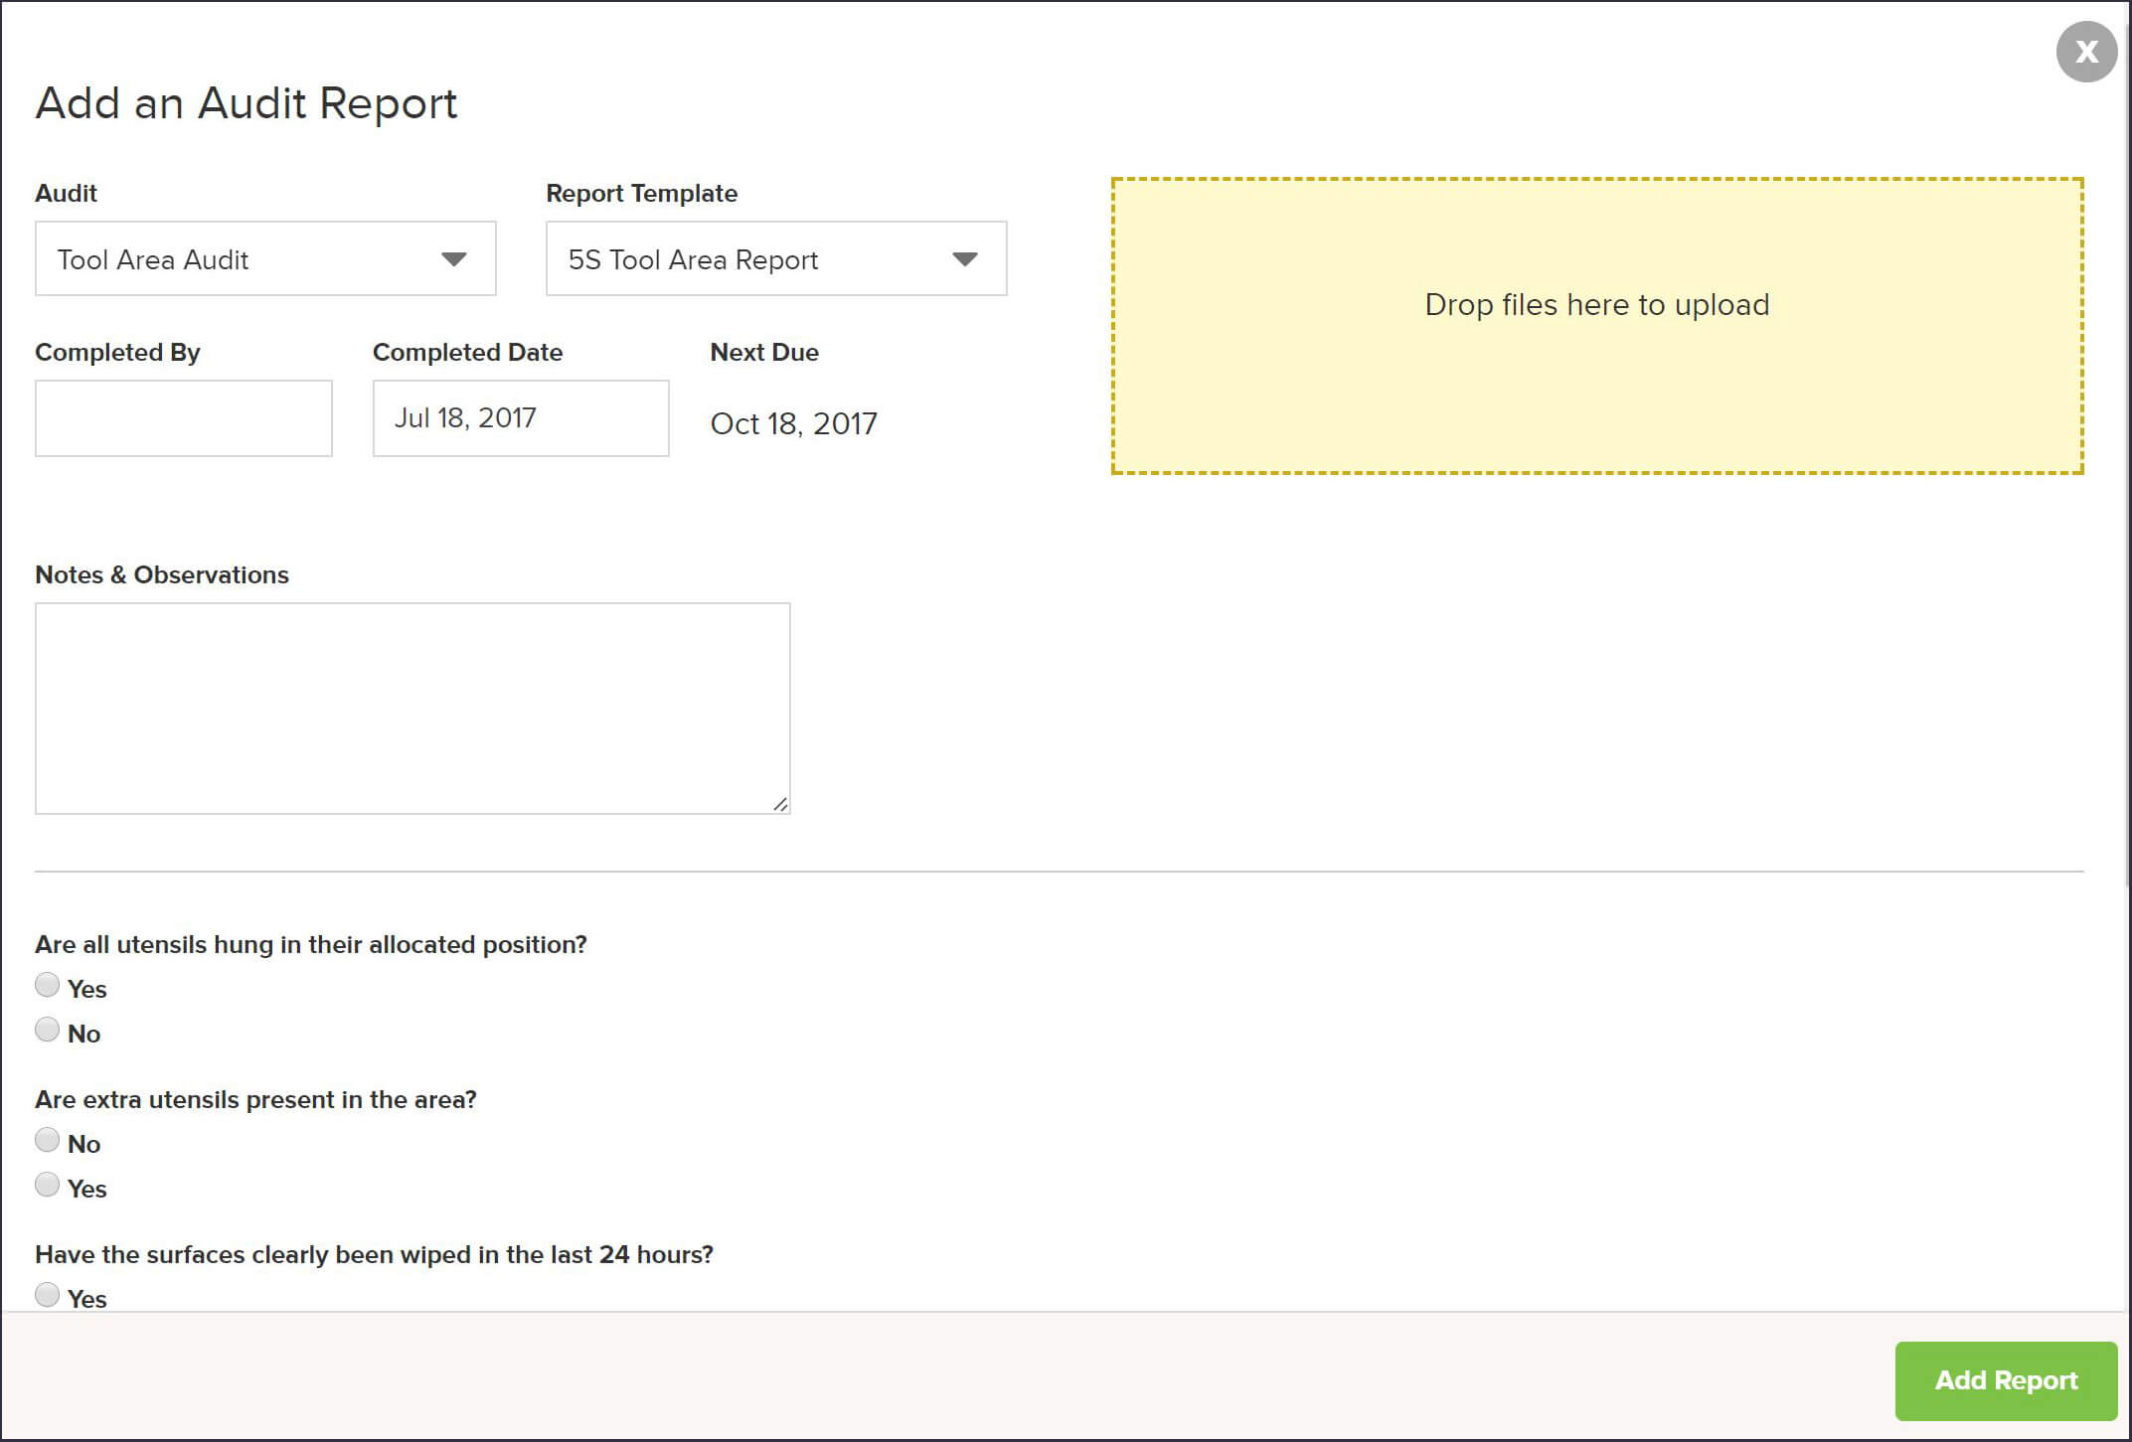Viewport: 2132px width, 1442px height.
Task: Click the Report Template label
Action: (641, 194)
